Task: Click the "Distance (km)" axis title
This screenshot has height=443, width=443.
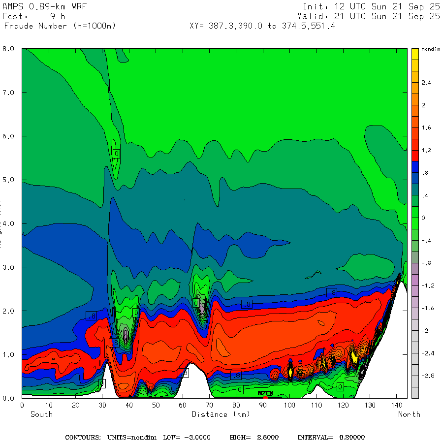Action: pyautogui.click(x=221, y=414)
